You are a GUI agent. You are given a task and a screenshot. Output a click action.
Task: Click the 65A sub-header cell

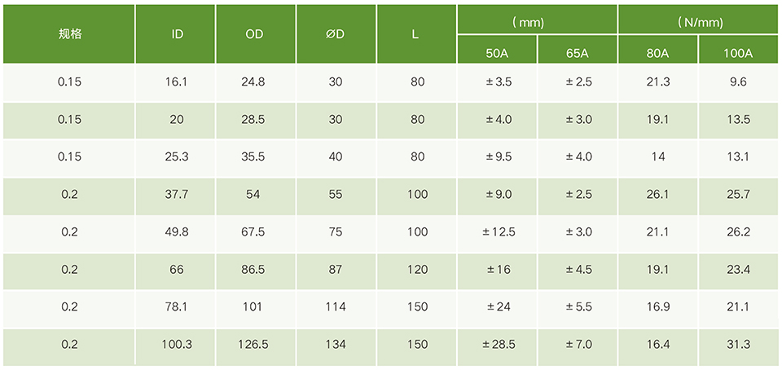[x=578, y=53]
